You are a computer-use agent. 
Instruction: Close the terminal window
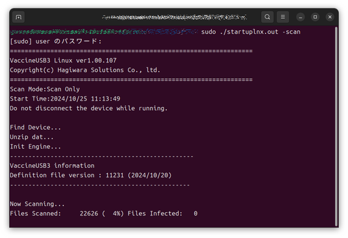(x=330, y=17)
